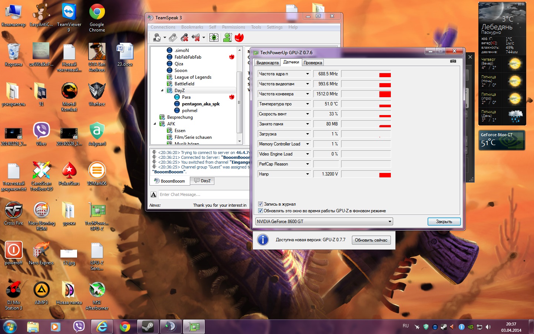Select BooomBooom chat tab in TeamSpeak
Image resolution: width=534 pixels, height=334 pixels.
pyautogui.click(x=170, y=181)
